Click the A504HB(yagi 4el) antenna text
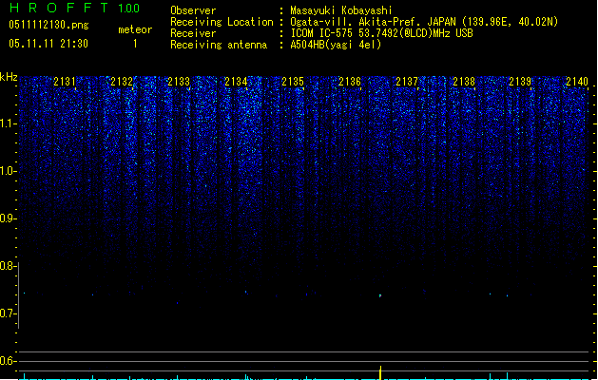The width and height of the screenshot is (598, 380). point(336,45)
